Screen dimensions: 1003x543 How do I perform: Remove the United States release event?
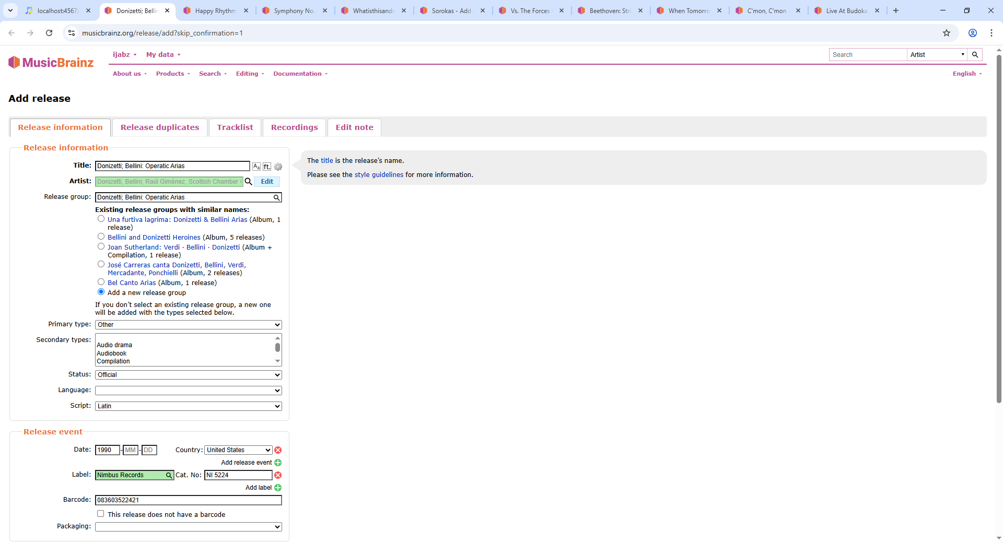[x=278, y=450]
